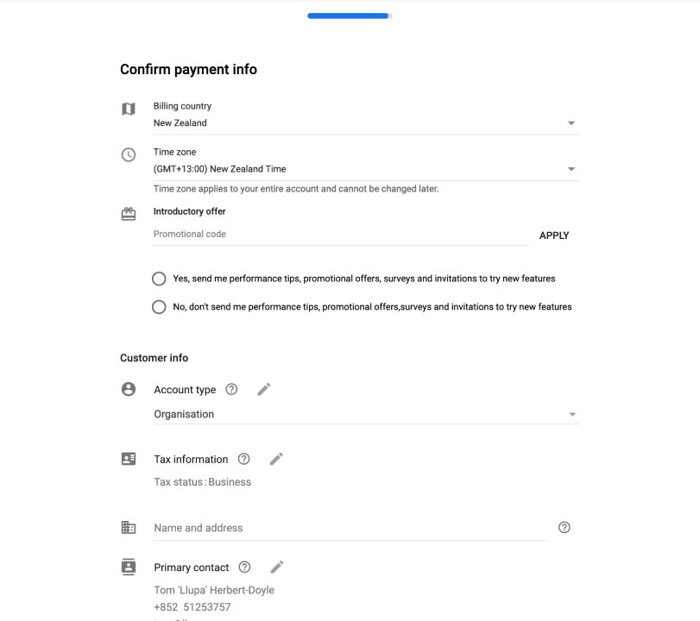Click the map icon by Billing country
The image size is (700, 621).
pyautogui.click(x=129, y=109)
